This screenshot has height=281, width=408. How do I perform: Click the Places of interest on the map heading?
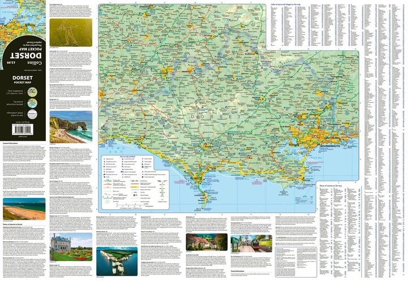click(x=330, y=185)
